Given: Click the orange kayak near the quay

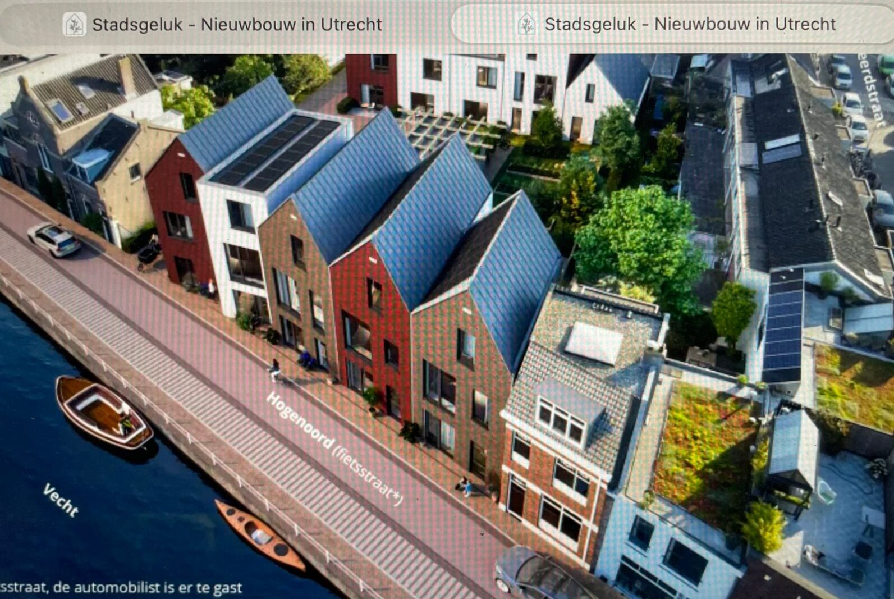Looking at the screenshot, I should [x=261, y=536].
